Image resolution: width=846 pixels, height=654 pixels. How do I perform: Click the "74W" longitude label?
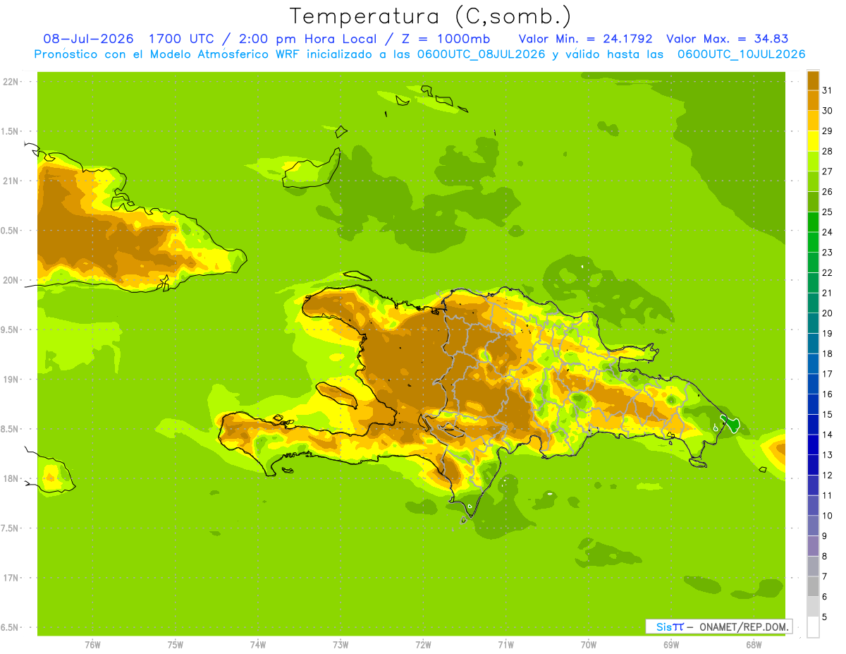(x=258, y=646)
